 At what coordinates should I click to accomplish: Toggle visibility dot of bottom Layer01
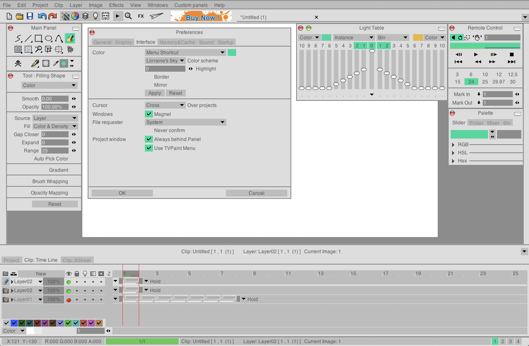point(69,300)
